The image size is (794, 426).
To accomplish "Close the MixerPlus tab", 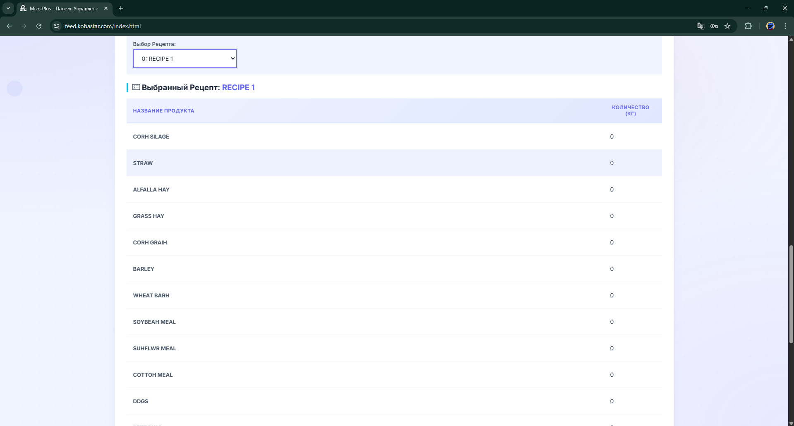I will (106, 8).
